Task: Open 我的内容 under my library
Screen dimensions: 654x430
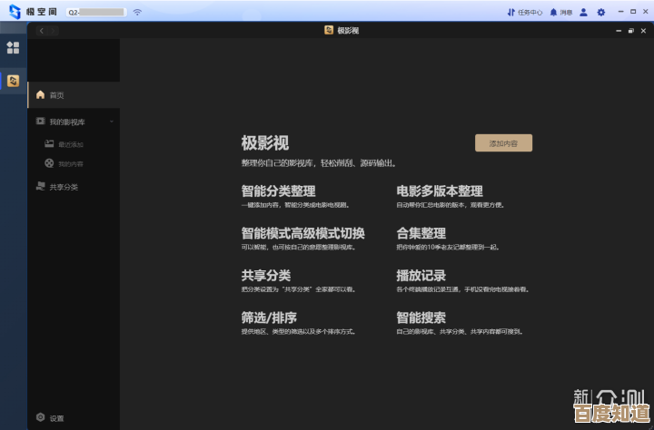Action: point(70,164)
